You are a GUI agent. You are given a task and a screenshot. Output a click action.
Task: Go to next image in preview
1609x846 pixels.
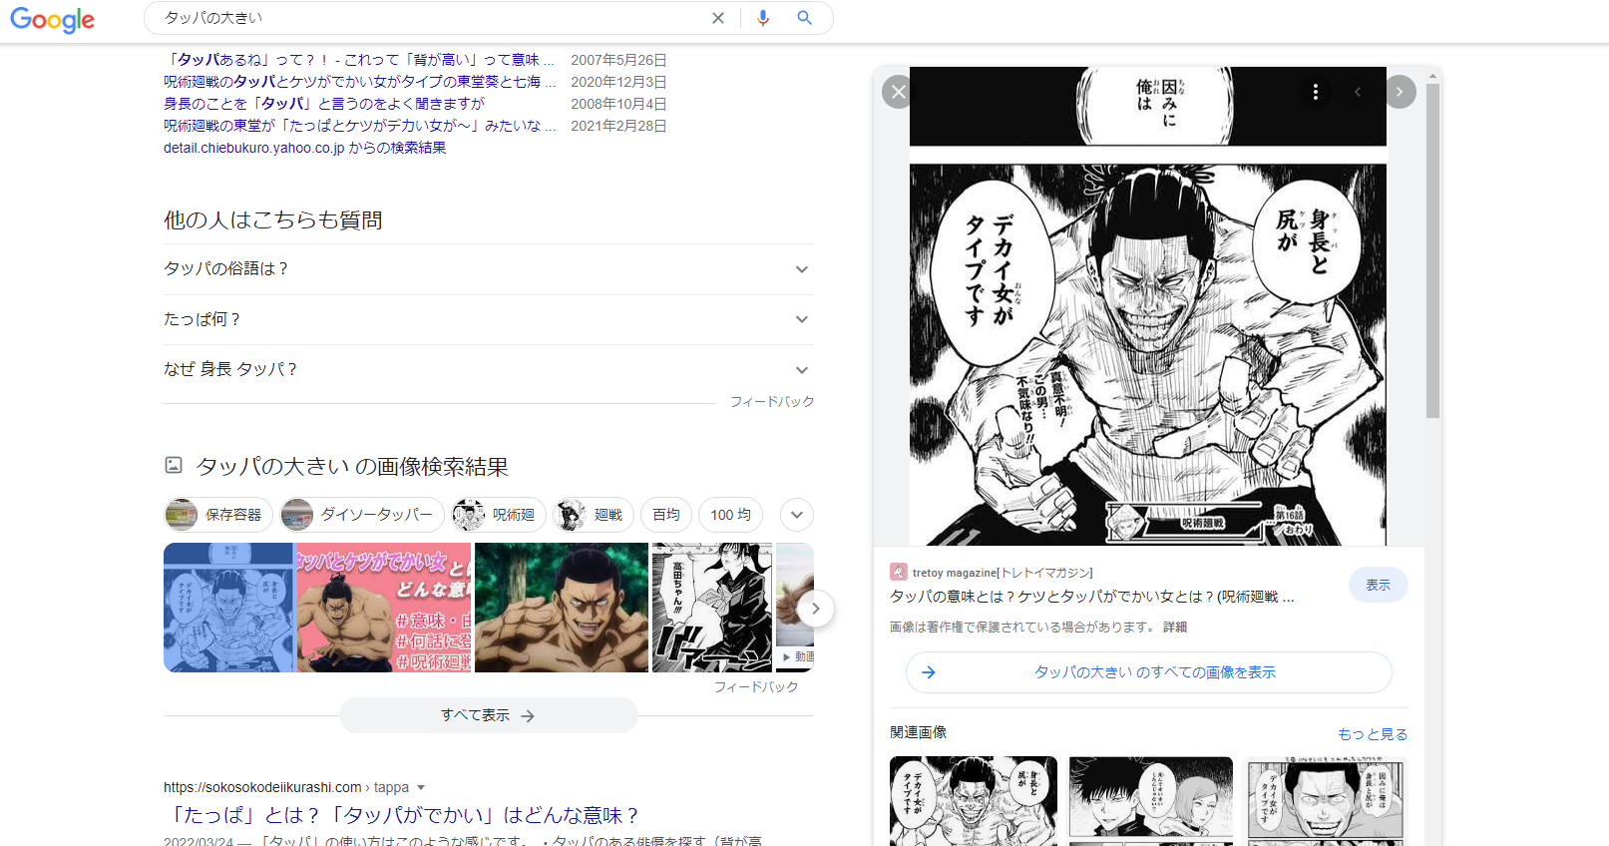pos(1400,92)
